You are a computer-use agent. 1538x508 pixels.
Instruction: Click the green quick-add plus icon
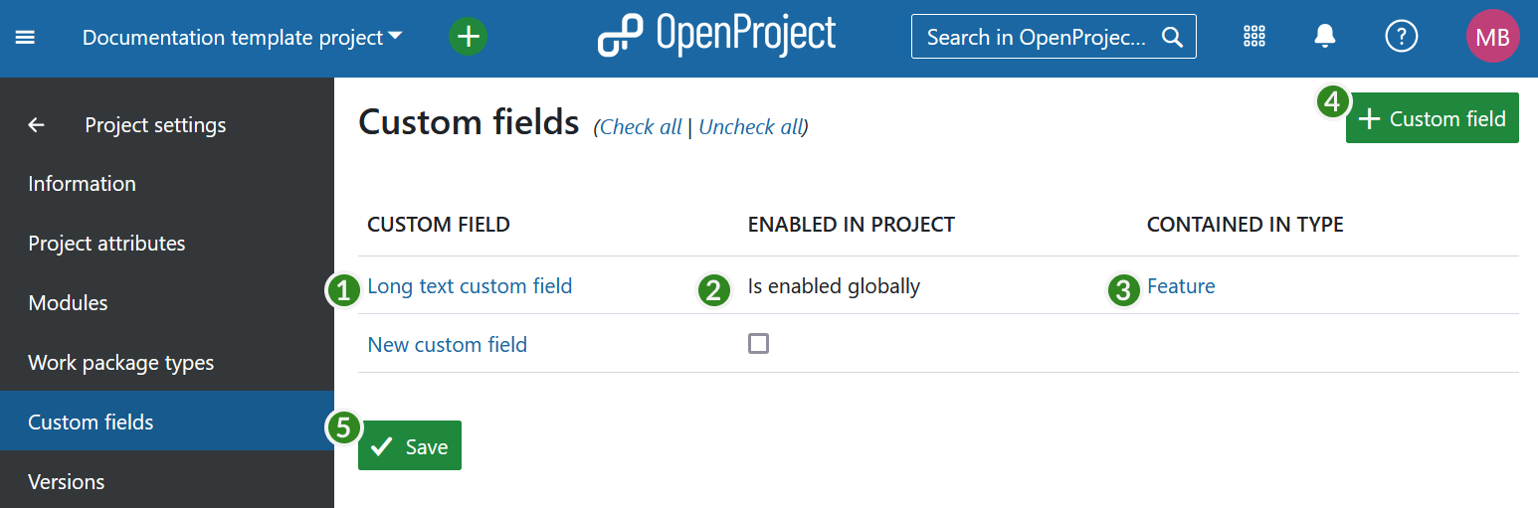coord(468,38)
